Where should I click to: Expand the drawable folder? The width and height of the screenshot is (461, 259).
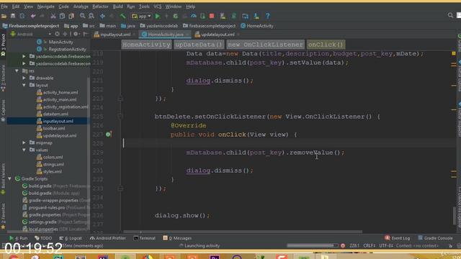(x=24, y=78)
